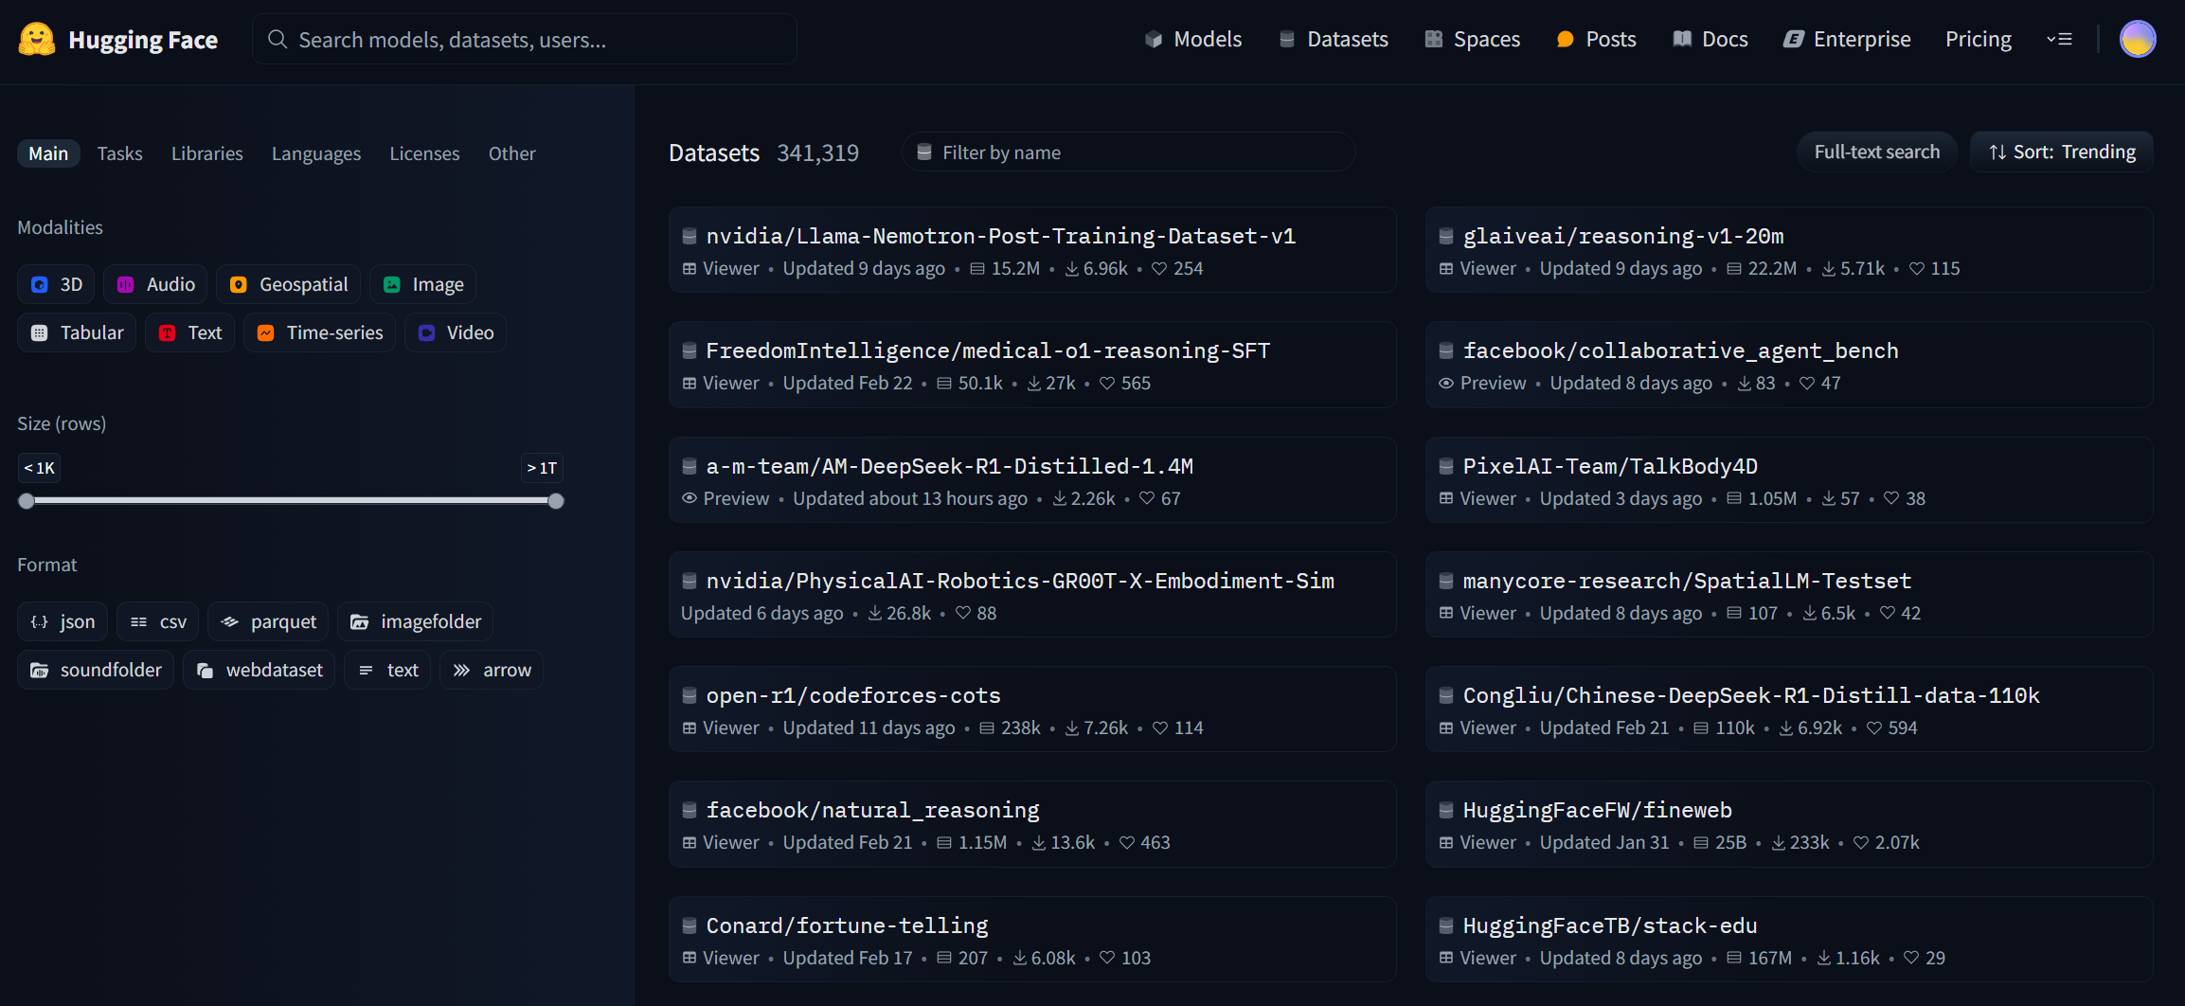Screen dimensions: 2185x1006
Task: Toggle the parquet format filter
Action: point(268,621)
